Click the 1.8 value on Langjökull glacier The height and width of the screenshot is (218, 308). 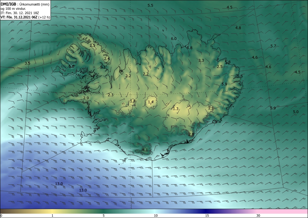[133, 101]
